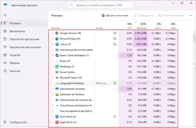Image resolution: width=196 pixels, height=128 pixels.
Task: Click the Quick Share paused status icon
Action: click(115, 117)
